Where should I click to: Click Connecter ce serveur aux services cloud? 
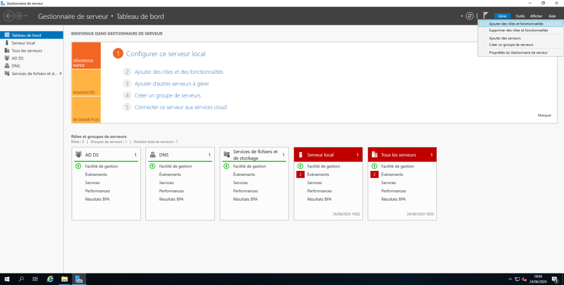pos(180,107)
